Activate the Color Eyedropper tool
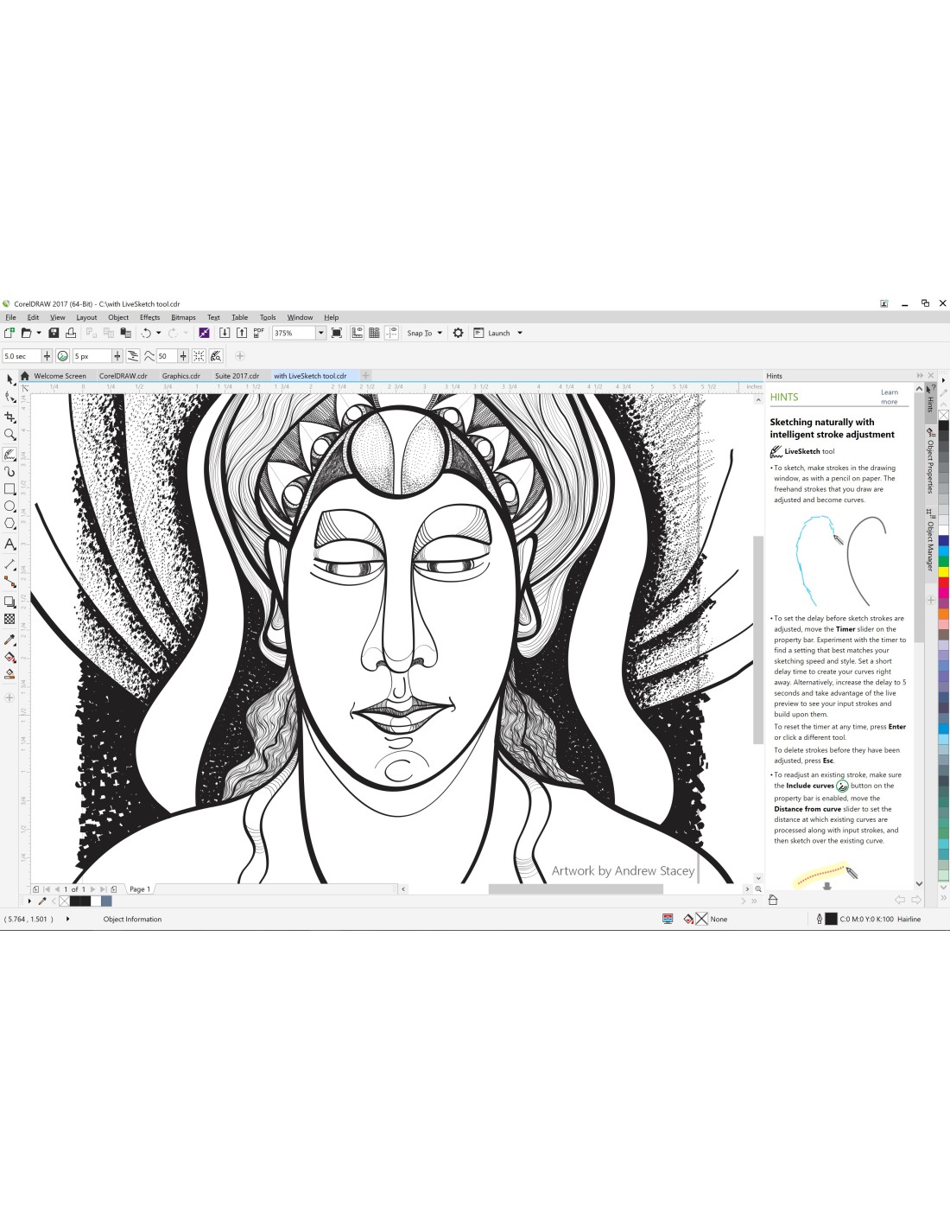Image resolution: width=950 pixels, height=1229 pixels. click(10, 640)
